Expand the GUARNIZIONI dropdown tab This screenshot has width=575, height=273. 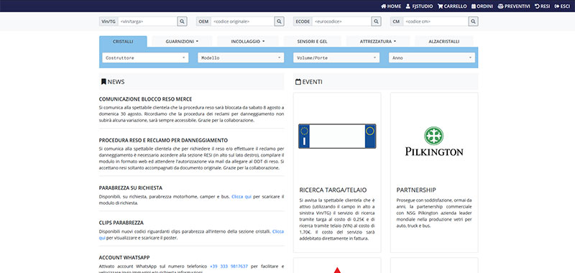click(x=182, y=42)
